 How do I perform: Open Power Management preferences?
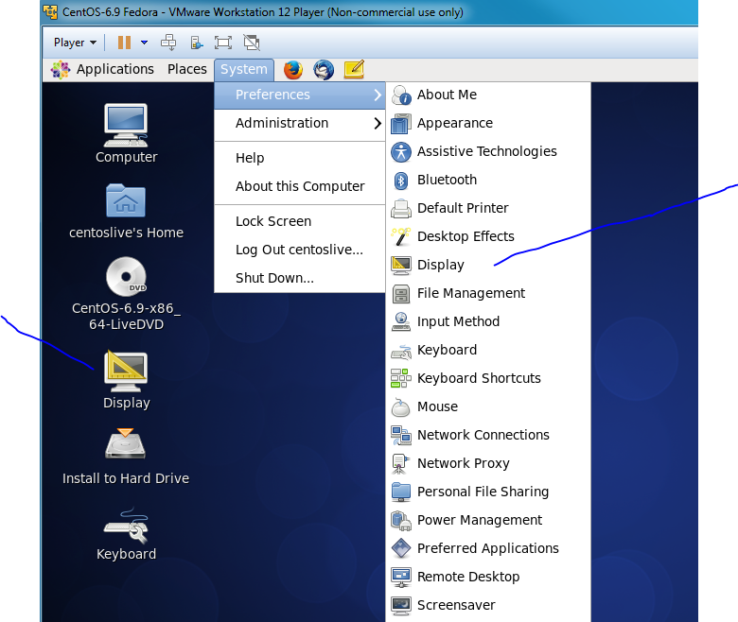coord(488,520)
